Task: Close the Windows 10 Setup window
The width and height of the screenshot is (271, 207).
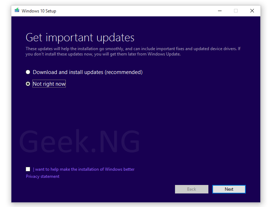Action: (x=252, y=11)
